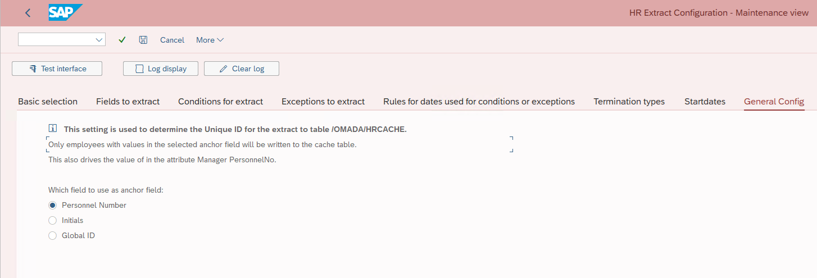Select the Exceptions to extract tab
Screen dimensions: 817x278
click(323, 102)
